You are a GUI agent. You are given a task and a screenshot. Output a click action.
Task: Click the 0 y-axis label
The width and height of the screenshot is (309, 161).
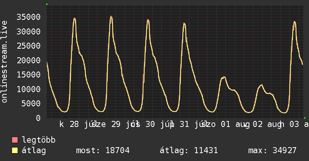pos(38,118)
